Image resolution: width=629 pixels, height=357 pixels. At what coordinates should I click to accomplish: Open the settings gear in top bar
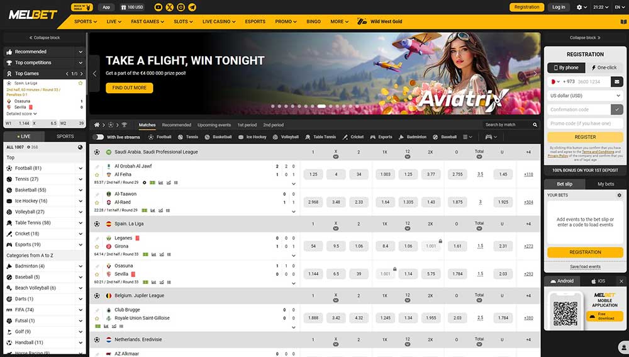coord(579,7)
